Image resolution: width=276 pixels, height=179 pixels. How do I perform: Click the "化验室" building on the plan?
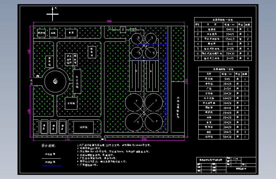tap(71, 104)
